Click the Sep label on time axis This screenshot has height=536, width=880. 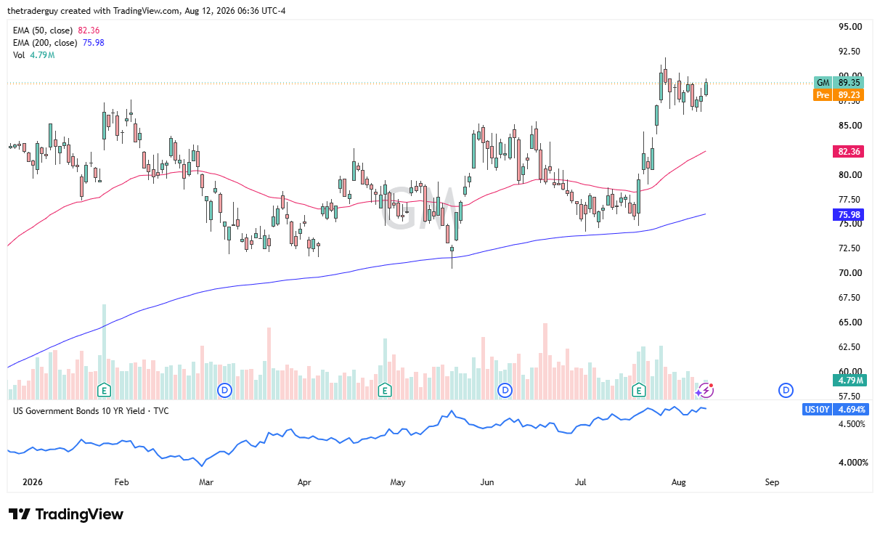click(772, 482)
